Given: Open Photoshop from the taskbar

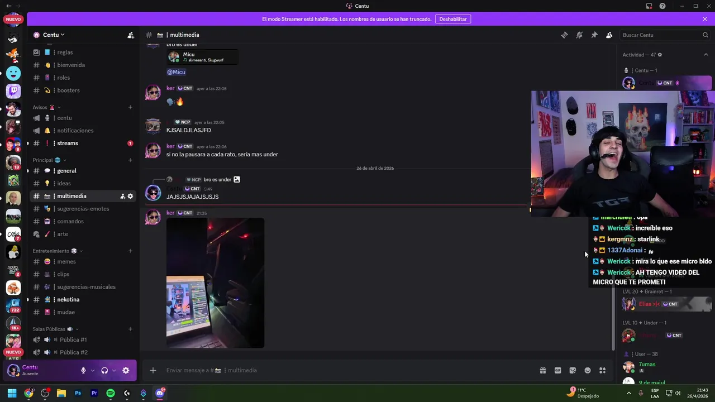Looking at the screenshot, I should point(78,393).
